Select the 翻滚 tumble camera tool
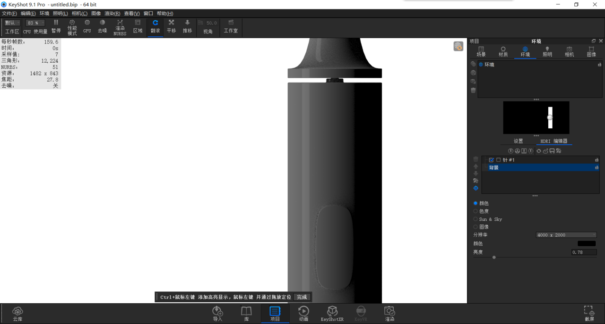Screen dimensions: 605x324 coord(155,26)
